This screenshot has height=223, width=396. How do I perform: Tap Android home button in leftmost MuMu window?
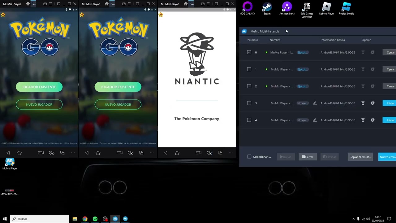point(19,153)
